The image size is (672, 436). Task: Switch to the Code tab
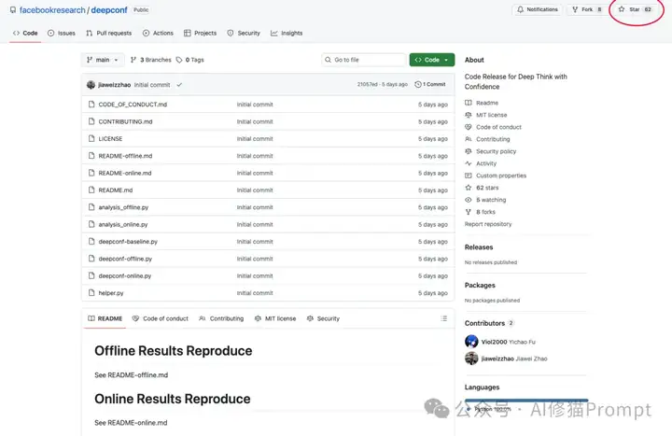click(x=25, y=33)
